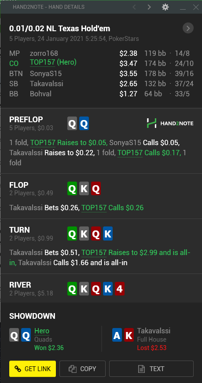Select the red 4 river card
The image size is (202, 383).
[120, 289]
